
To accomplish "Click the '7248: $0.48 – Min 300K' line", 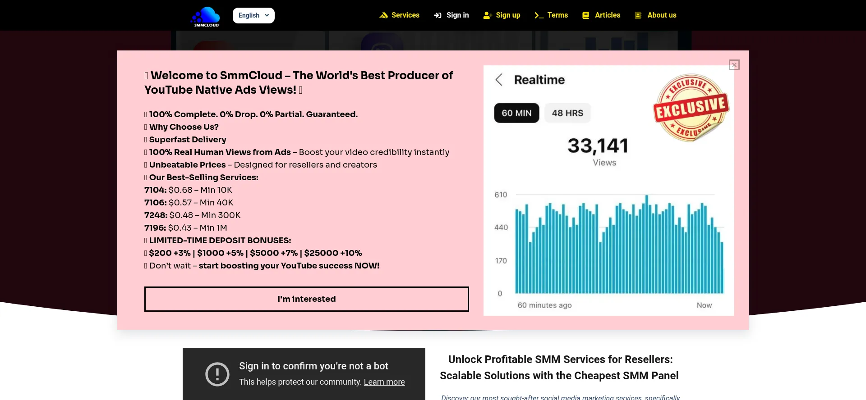I will pos(193,215).
